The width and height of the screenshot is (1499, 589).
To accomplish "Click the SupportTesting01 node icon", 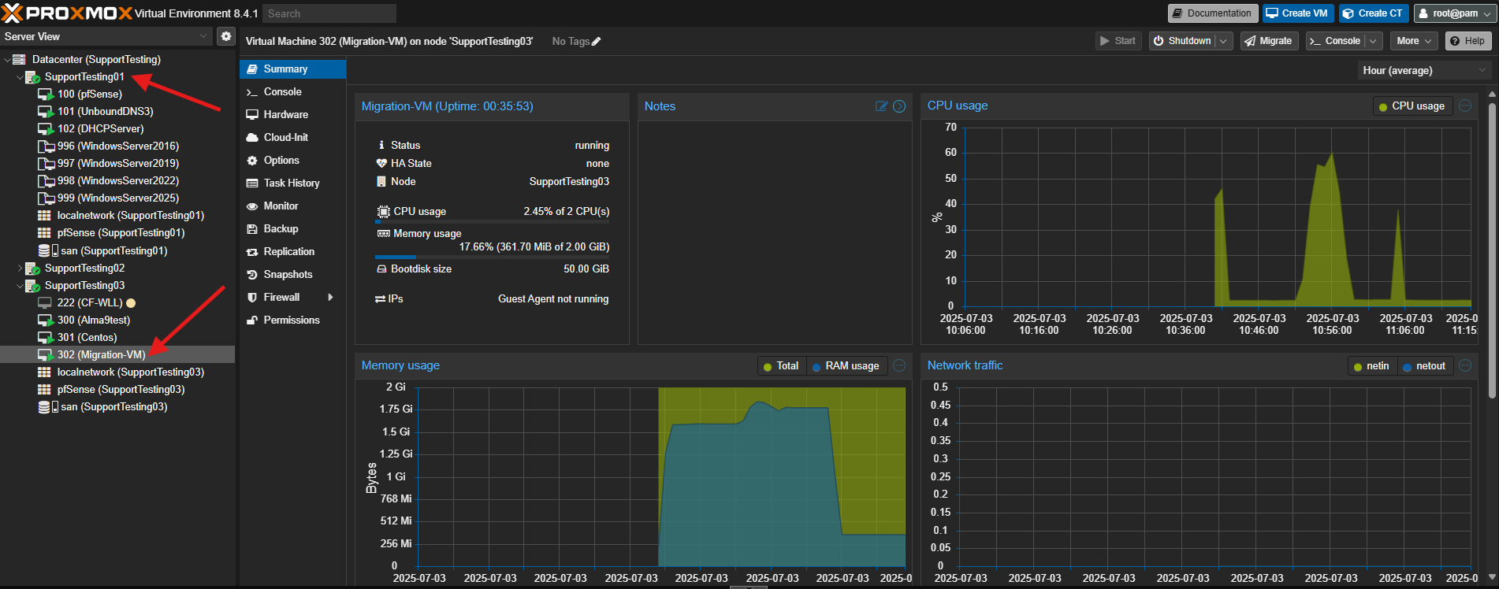I will 33,77.
